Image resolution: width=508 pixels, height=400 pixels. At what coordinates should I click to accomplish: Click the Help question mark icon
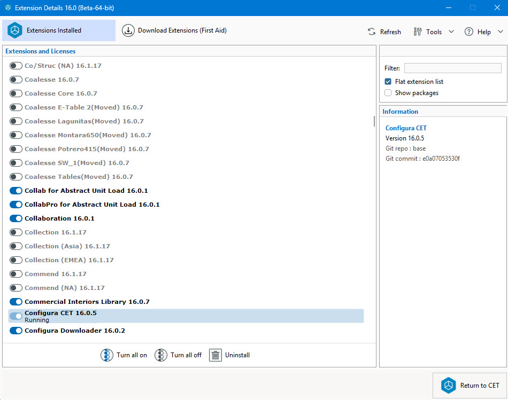(x=469, y=32)
